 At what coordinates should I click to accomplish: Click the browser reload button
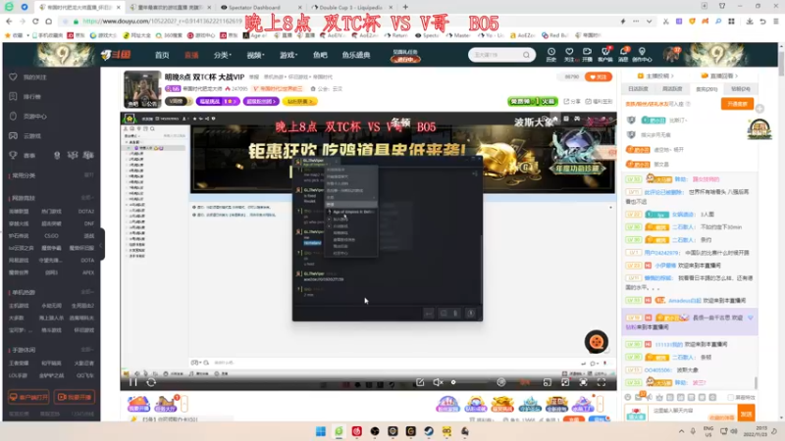point(35,22)
